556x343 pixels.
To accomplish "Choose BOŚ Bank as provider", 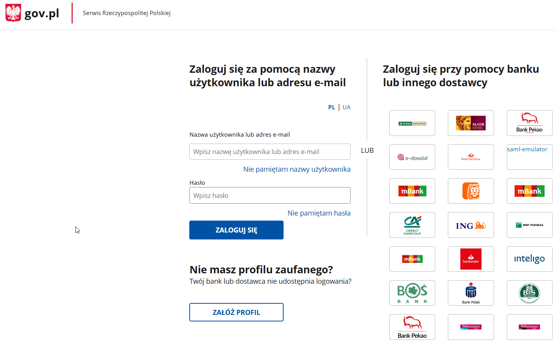I will click(412, 293).
